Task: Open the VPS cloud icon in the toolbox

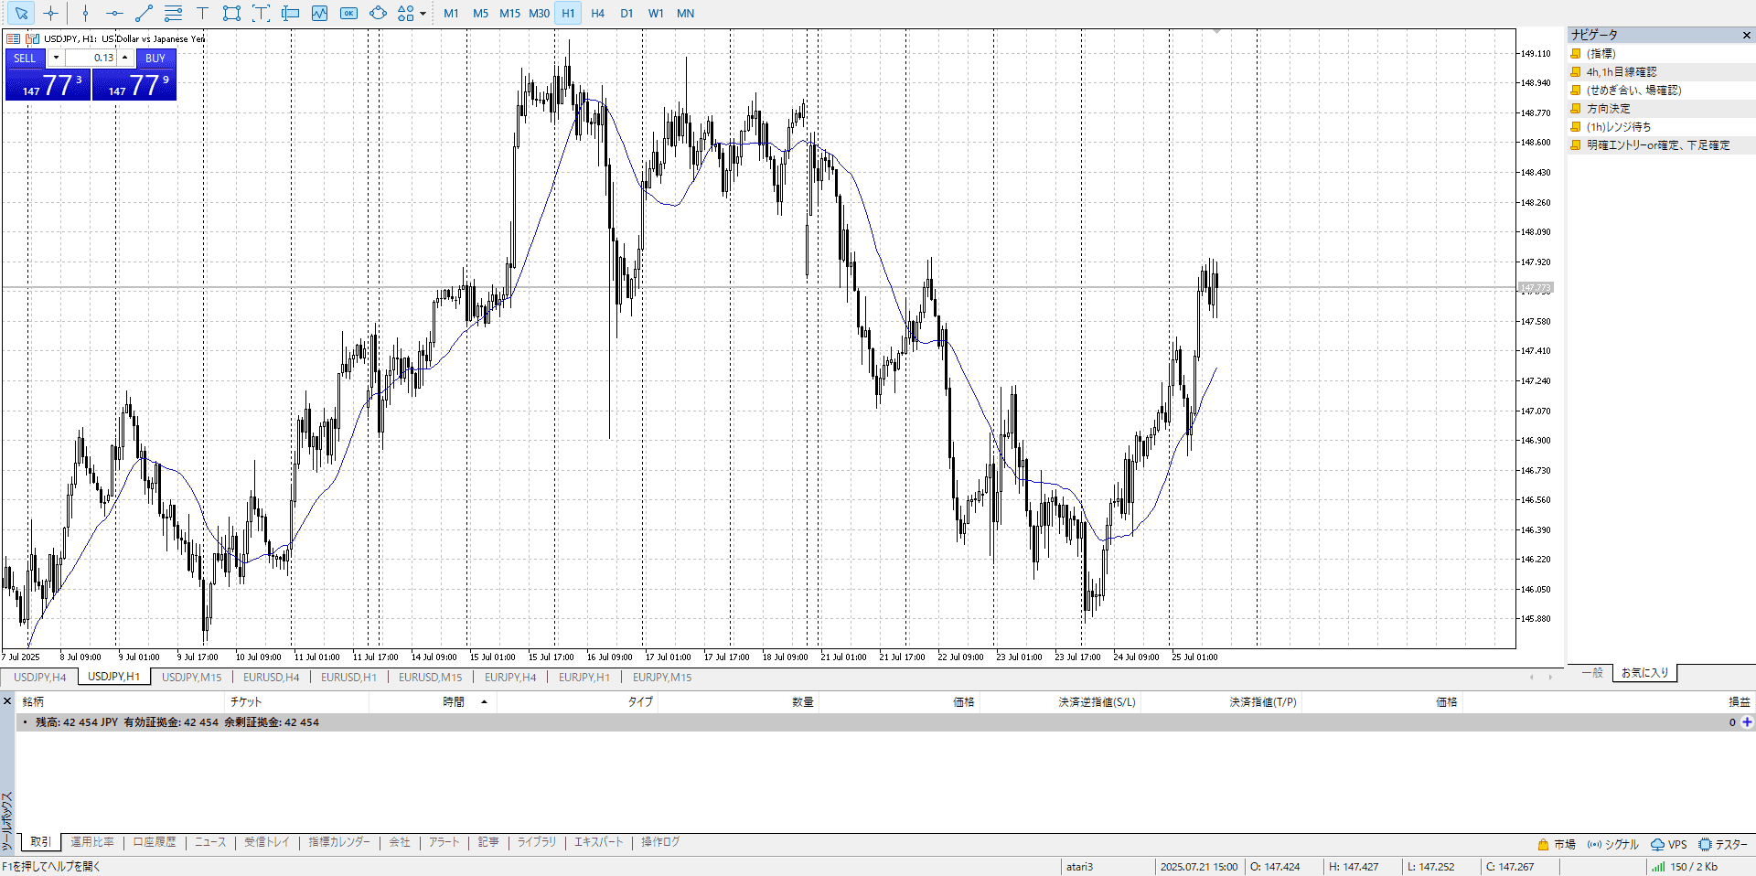Action: [1657, 844]
